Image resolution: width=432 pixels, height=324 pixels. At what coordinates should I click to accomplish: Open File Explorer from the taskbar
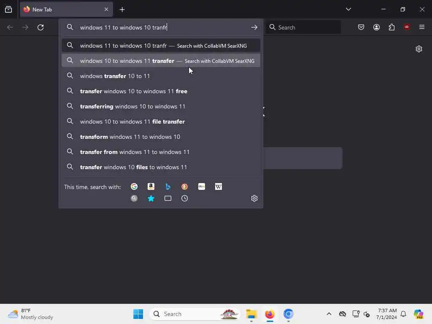tap(251, 314)
